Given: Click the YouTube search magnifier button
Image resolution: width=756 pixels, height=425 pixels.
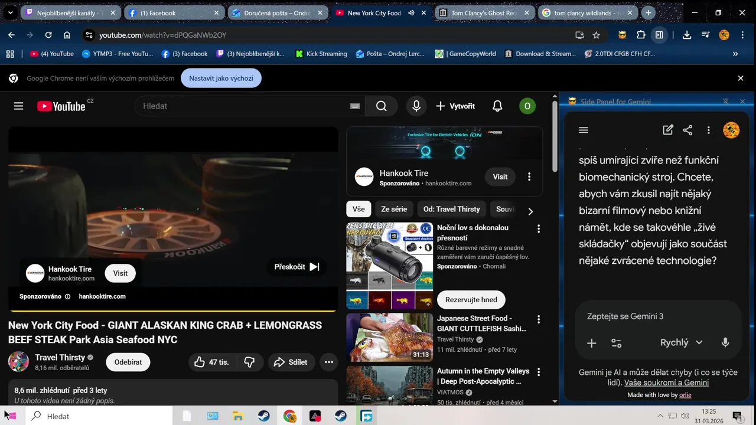Looking at the screenshot, I should tap(382, 106).
